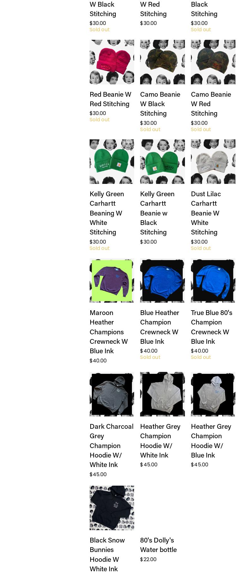Open Maroon Heather Champions Crewneck title link
Image resolution: width=243 pixels, height=576 pixels.
pos(109,332)
